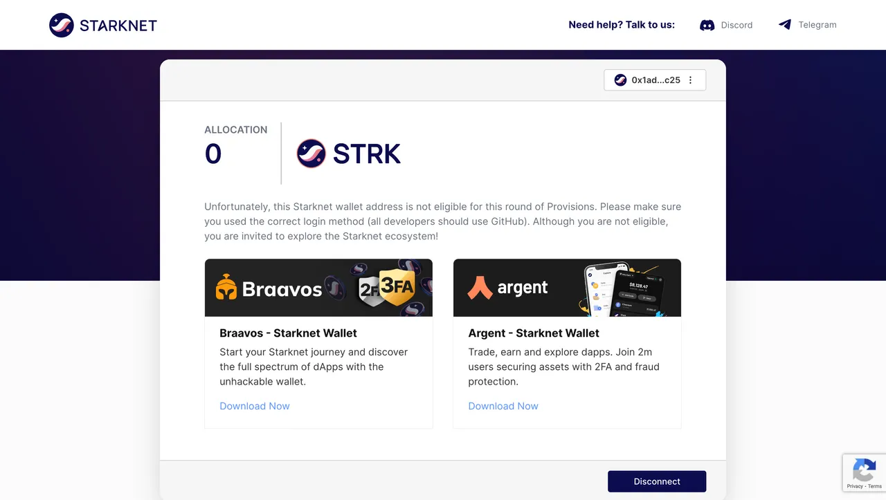Open the reCAPTCHA Terms link

(x=875, y=486)
